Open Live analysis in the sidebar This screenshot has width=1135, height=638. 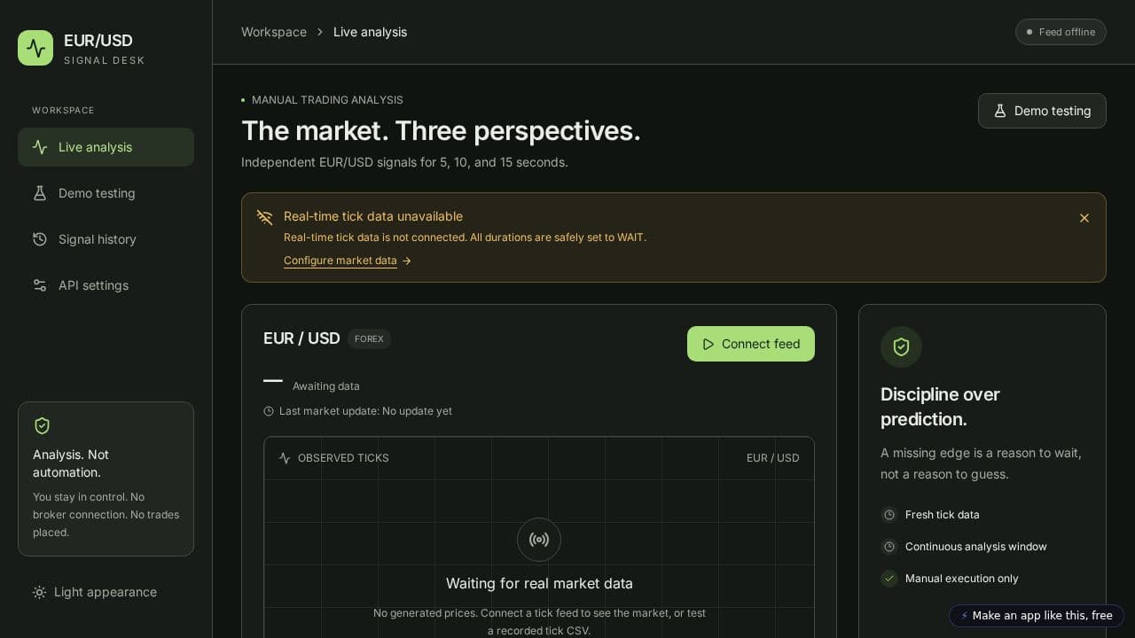106,147
